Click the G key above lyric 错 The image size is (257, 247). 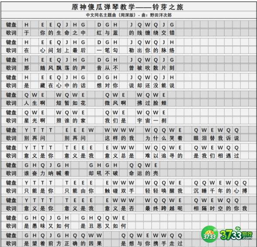coord(172,25)
